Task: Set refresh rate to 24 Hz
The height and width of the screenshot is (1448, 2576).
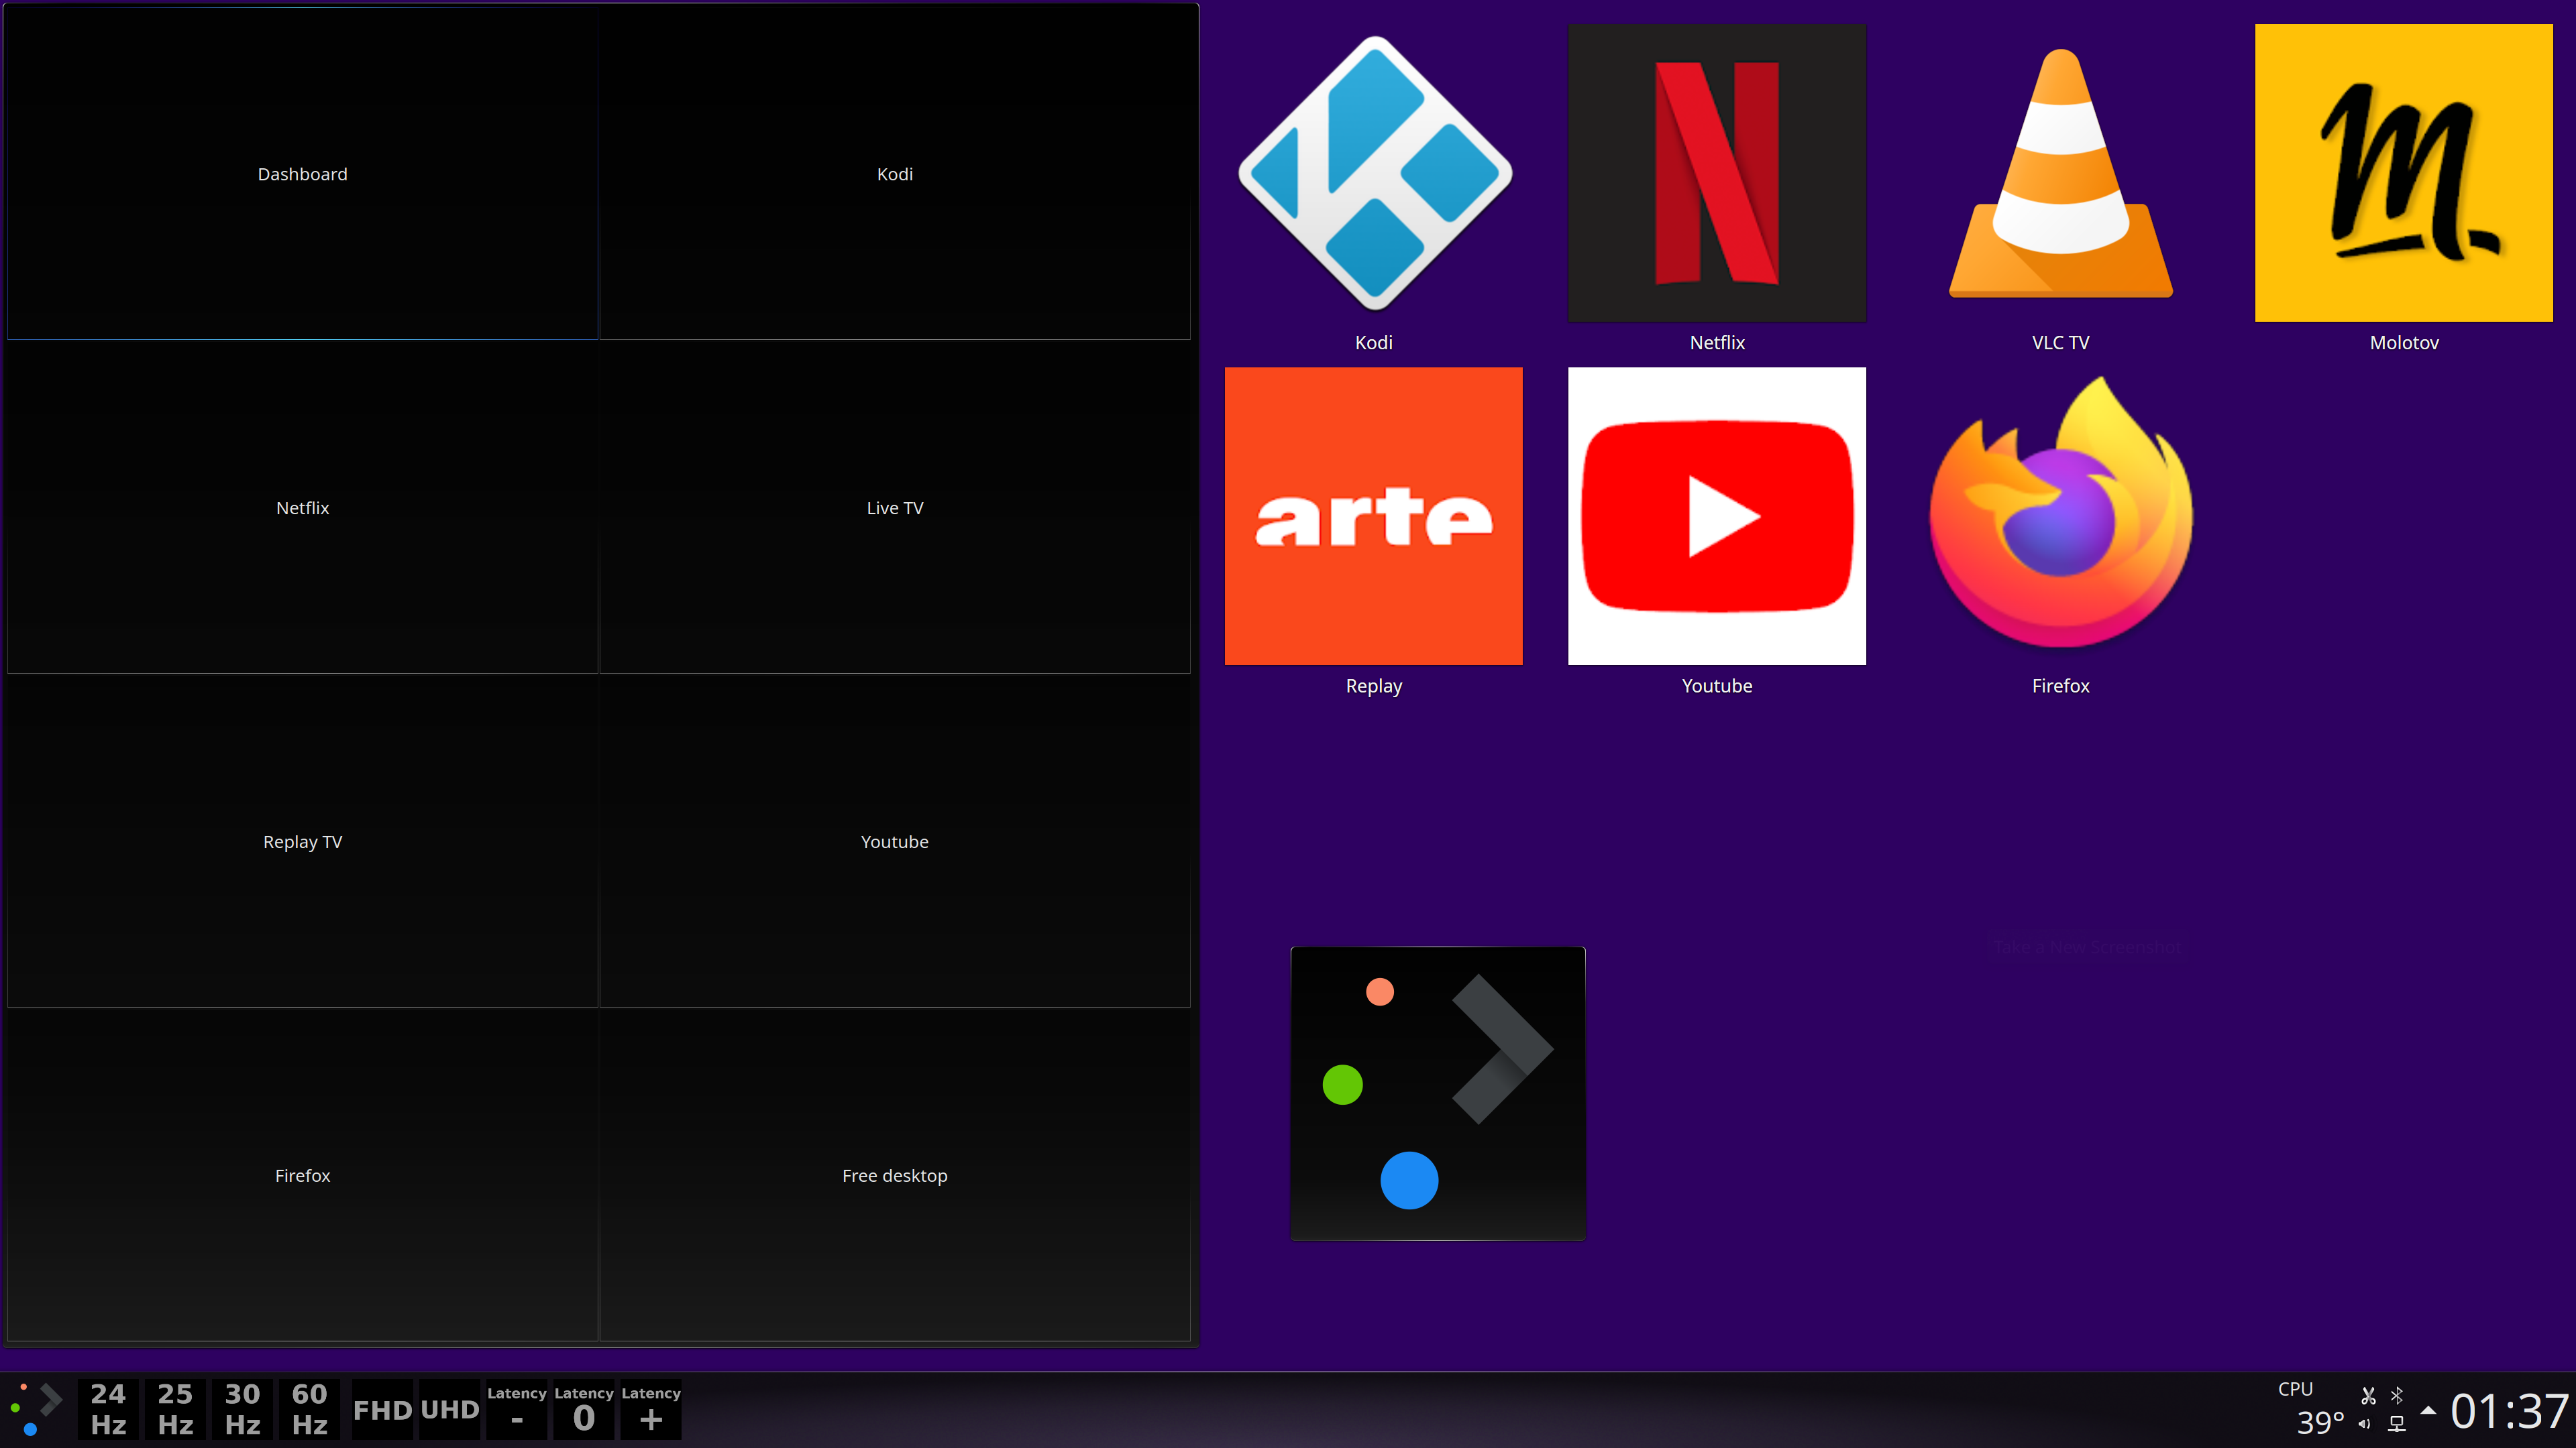Action: [108, 1409]
